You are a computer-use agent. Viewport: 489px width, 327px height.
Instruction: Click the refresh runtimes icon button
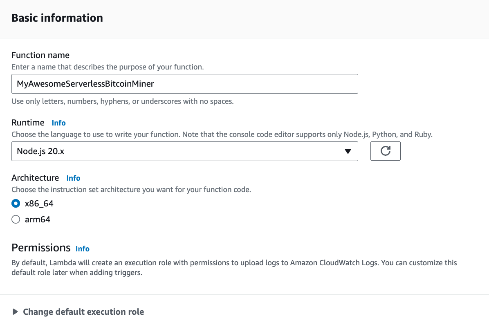coord(385,151)
